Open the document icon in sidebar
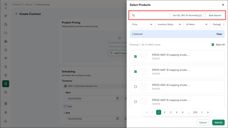The height and width of the screenshot is (128, 228). point(6,24)
